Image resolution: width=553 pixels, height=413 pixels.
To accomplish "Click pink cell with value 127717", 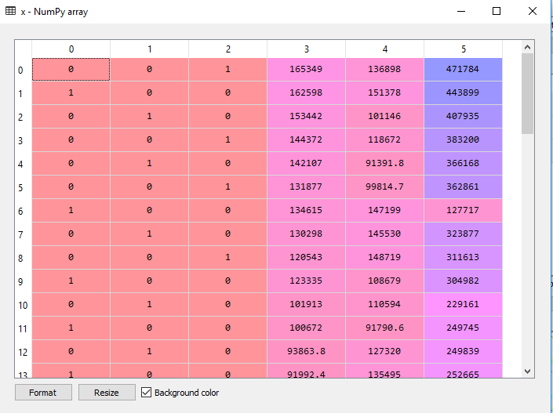I will (x=463, y=211).
